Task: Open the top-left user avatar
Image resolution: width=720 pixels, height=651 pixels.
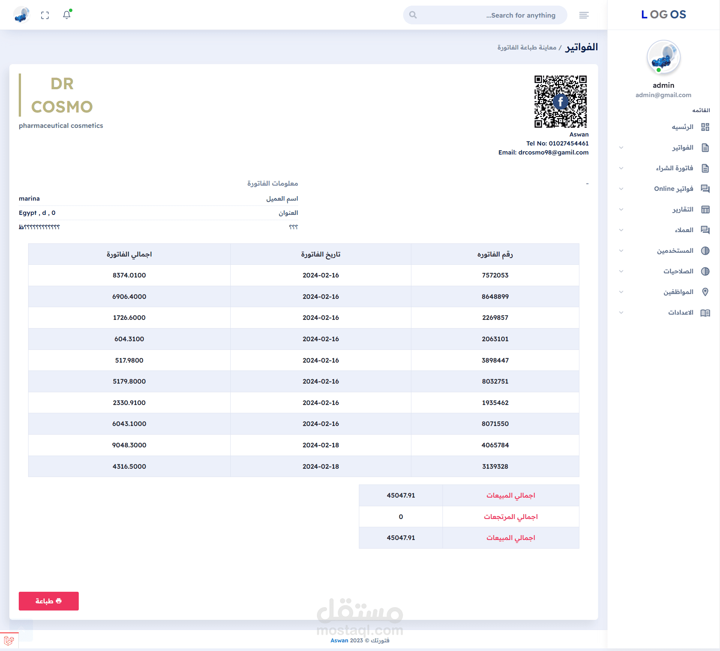Action: click(21, 15)
